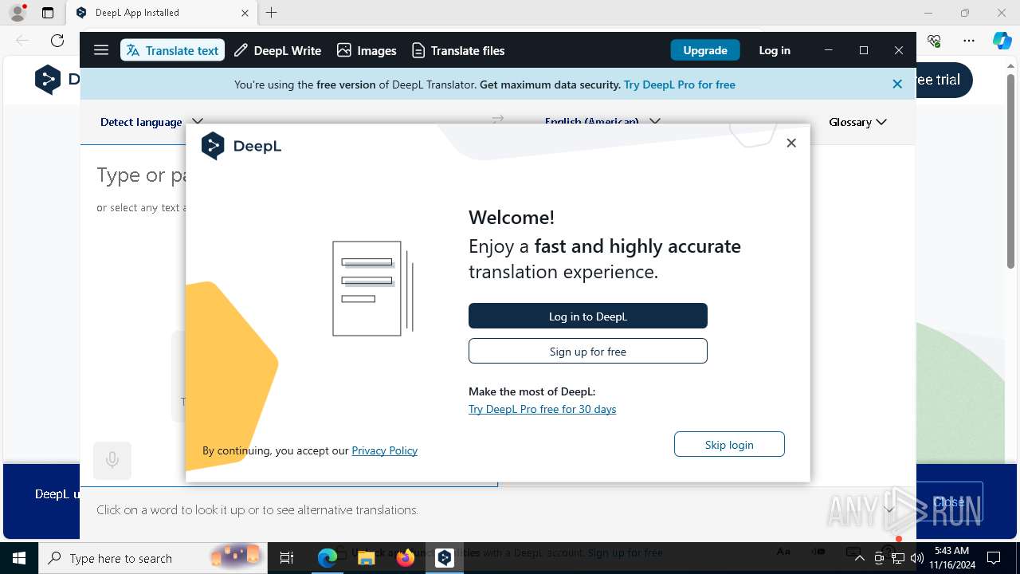Close the DeepL App Installed tab
This screenshot has width=1020, height=574.
tap(245, 13)
